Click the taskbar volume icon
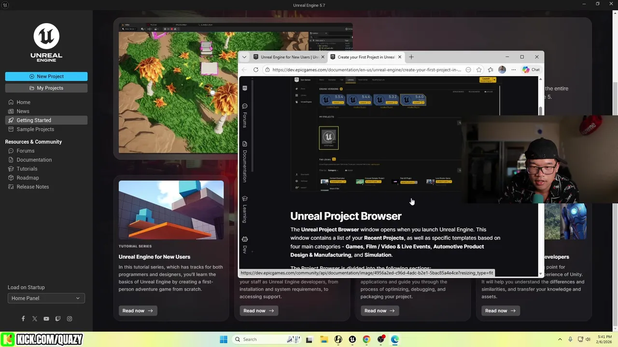The height and width of the screenshot is (347, 618). [588, 339]
